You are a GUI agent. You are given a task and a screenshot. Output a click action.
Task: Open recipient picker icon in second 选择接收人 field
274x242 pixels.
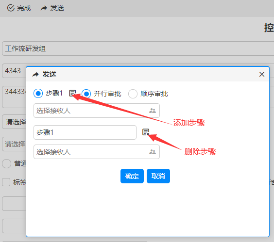pyautogui.click(x=153, y=152)
